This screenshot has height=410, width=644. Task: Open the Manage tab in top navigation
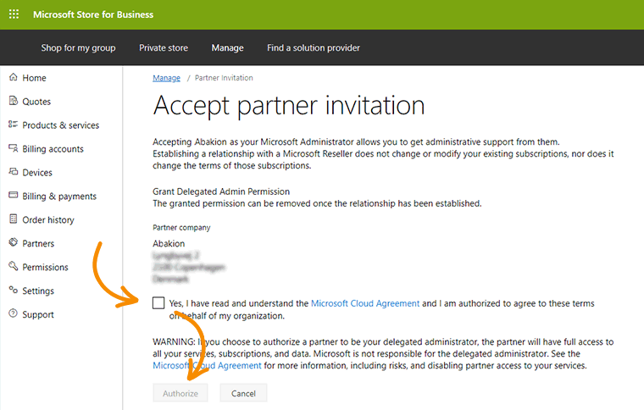pyautogui.click(x=228, y=47)
